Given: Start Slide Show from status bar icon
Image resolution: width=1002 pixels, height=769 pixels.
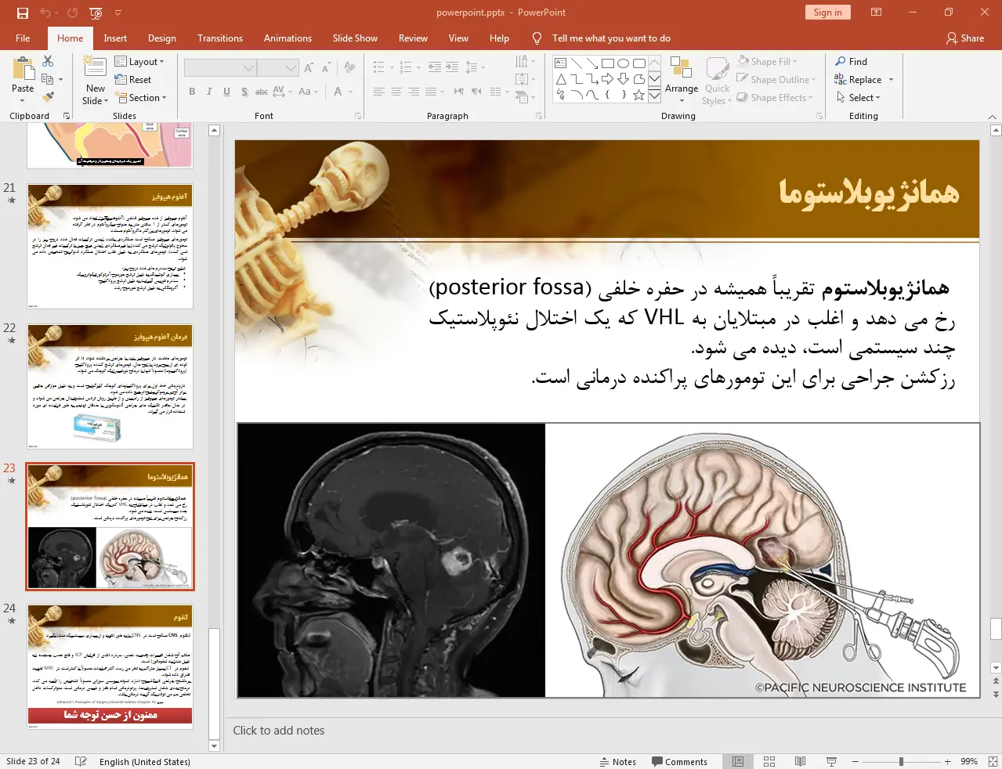Looking at the screenshot, I should click(831, 761).
